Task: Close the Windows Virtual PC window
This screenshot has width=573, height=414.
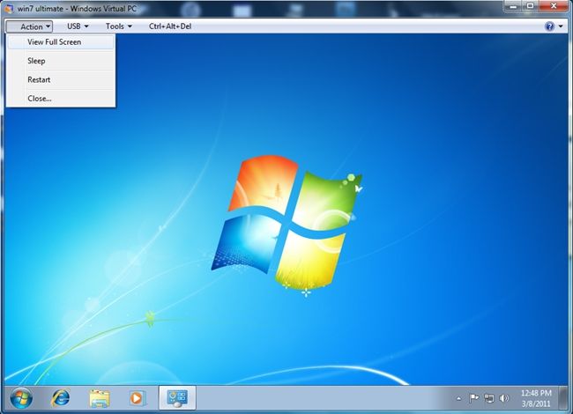Action: click(554, 6)
